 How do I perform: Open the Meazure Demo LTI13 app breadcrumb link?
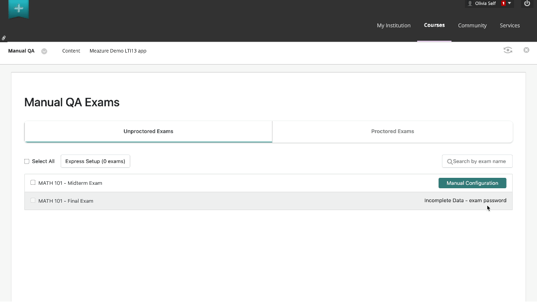(117, 51)
